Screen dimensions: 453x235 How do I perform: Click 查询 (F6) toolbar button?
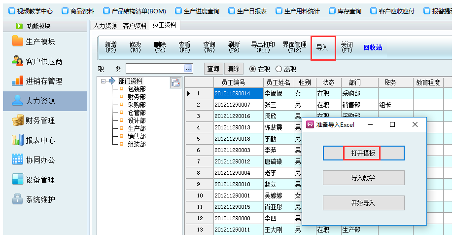(x=209, y=47)
